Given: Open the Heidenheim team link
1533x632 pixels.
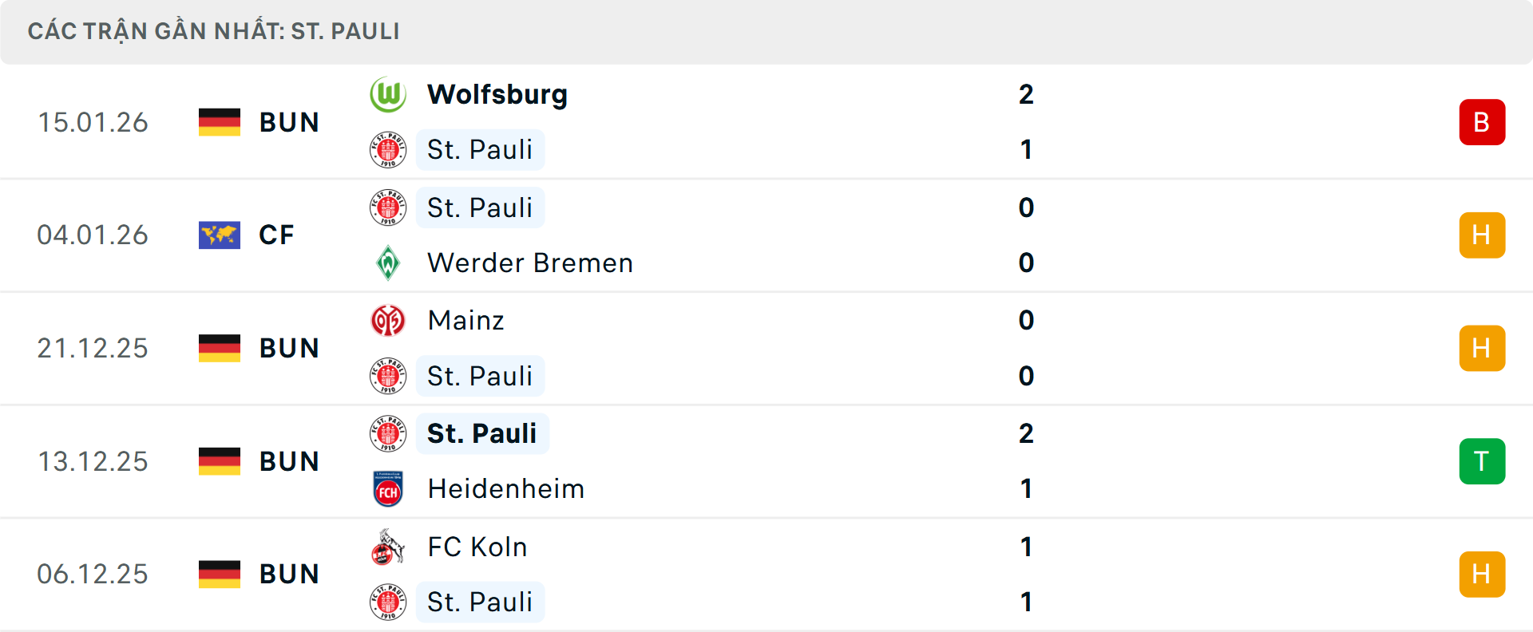Looking at the screenshot, I should [505, 489].
